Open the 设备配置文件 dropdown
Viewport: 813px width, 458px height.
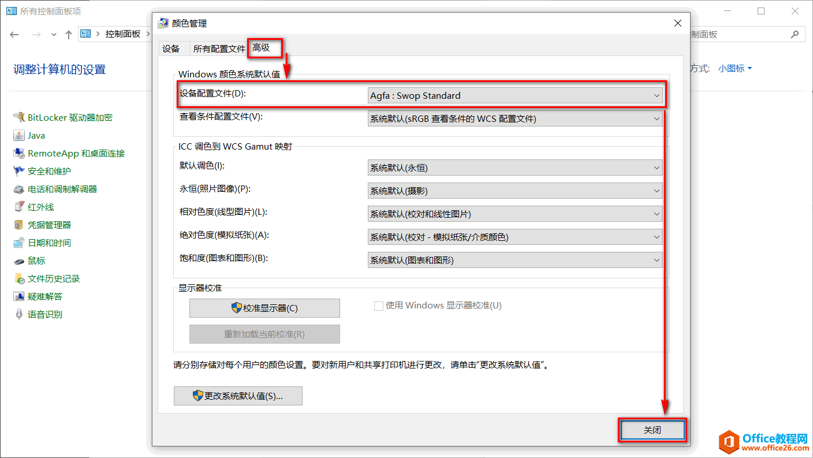(x=515, y=95)
